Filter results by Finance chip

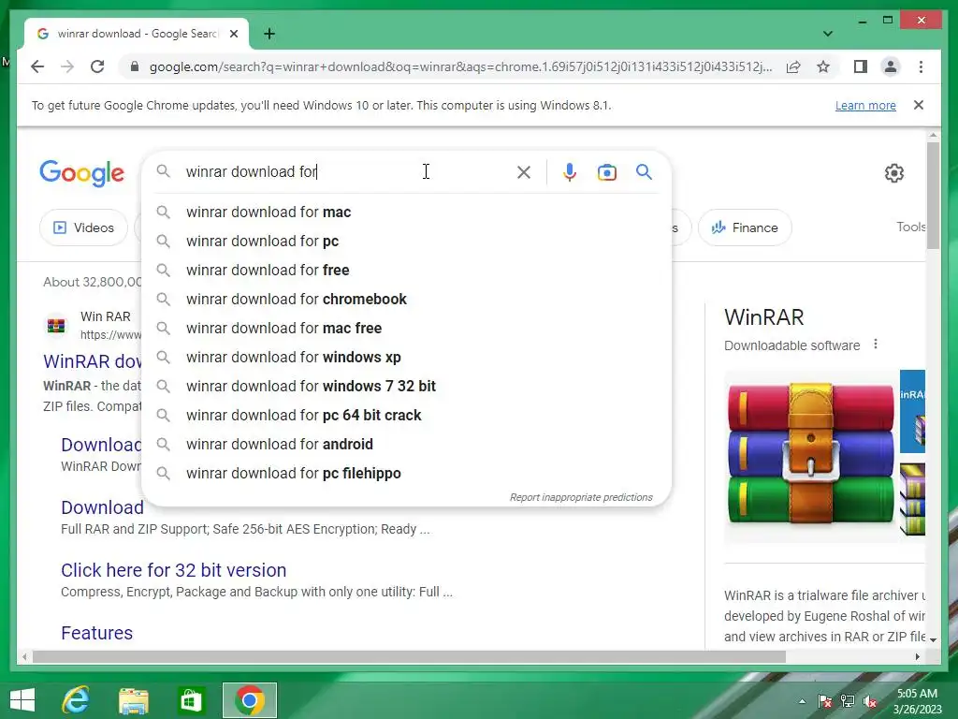tap(745, 227)
